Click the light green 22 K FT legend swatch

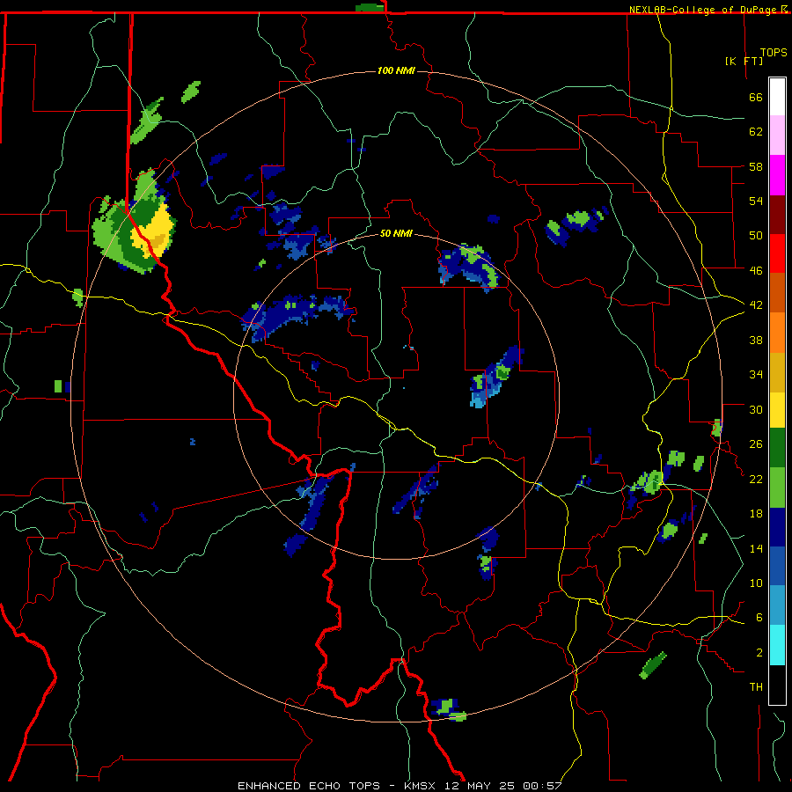point(777,488)
